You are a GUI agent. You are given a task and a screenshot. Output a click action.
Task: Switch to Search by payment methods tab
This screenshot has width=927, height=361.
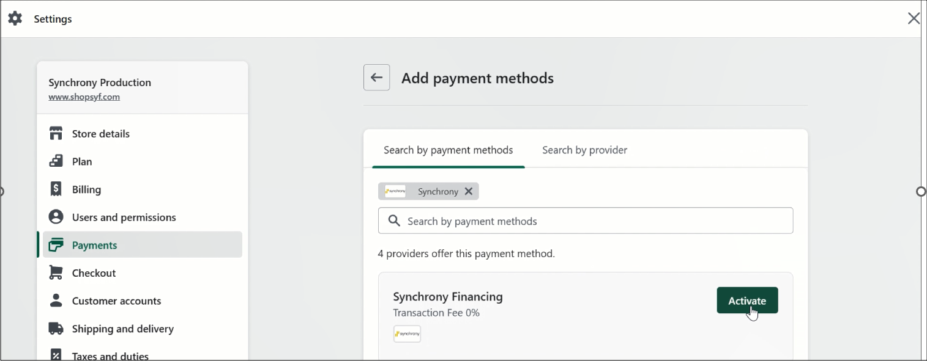[x=449, y=150]
